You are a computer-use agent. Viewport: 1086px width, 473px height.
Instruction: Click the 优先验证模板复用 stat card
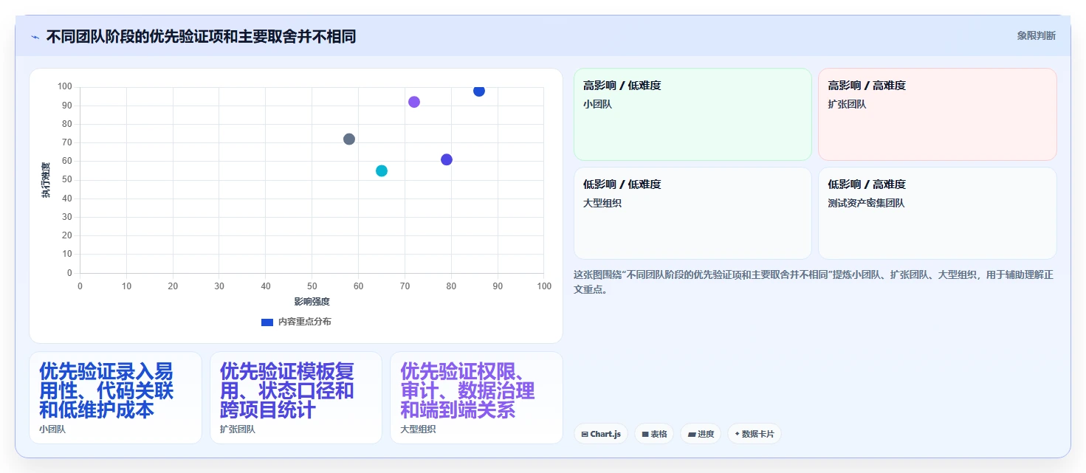coord(296,398)
